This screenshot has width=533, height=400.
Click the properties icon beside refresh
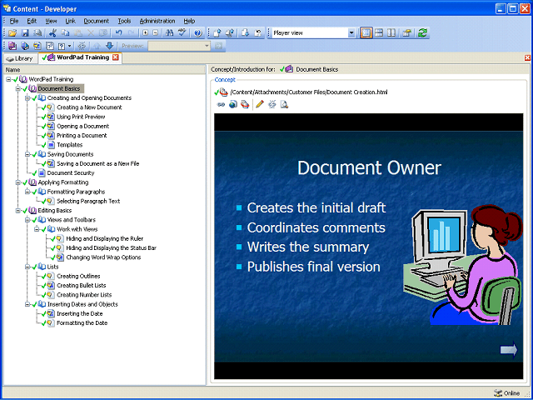tap(407, 33)
